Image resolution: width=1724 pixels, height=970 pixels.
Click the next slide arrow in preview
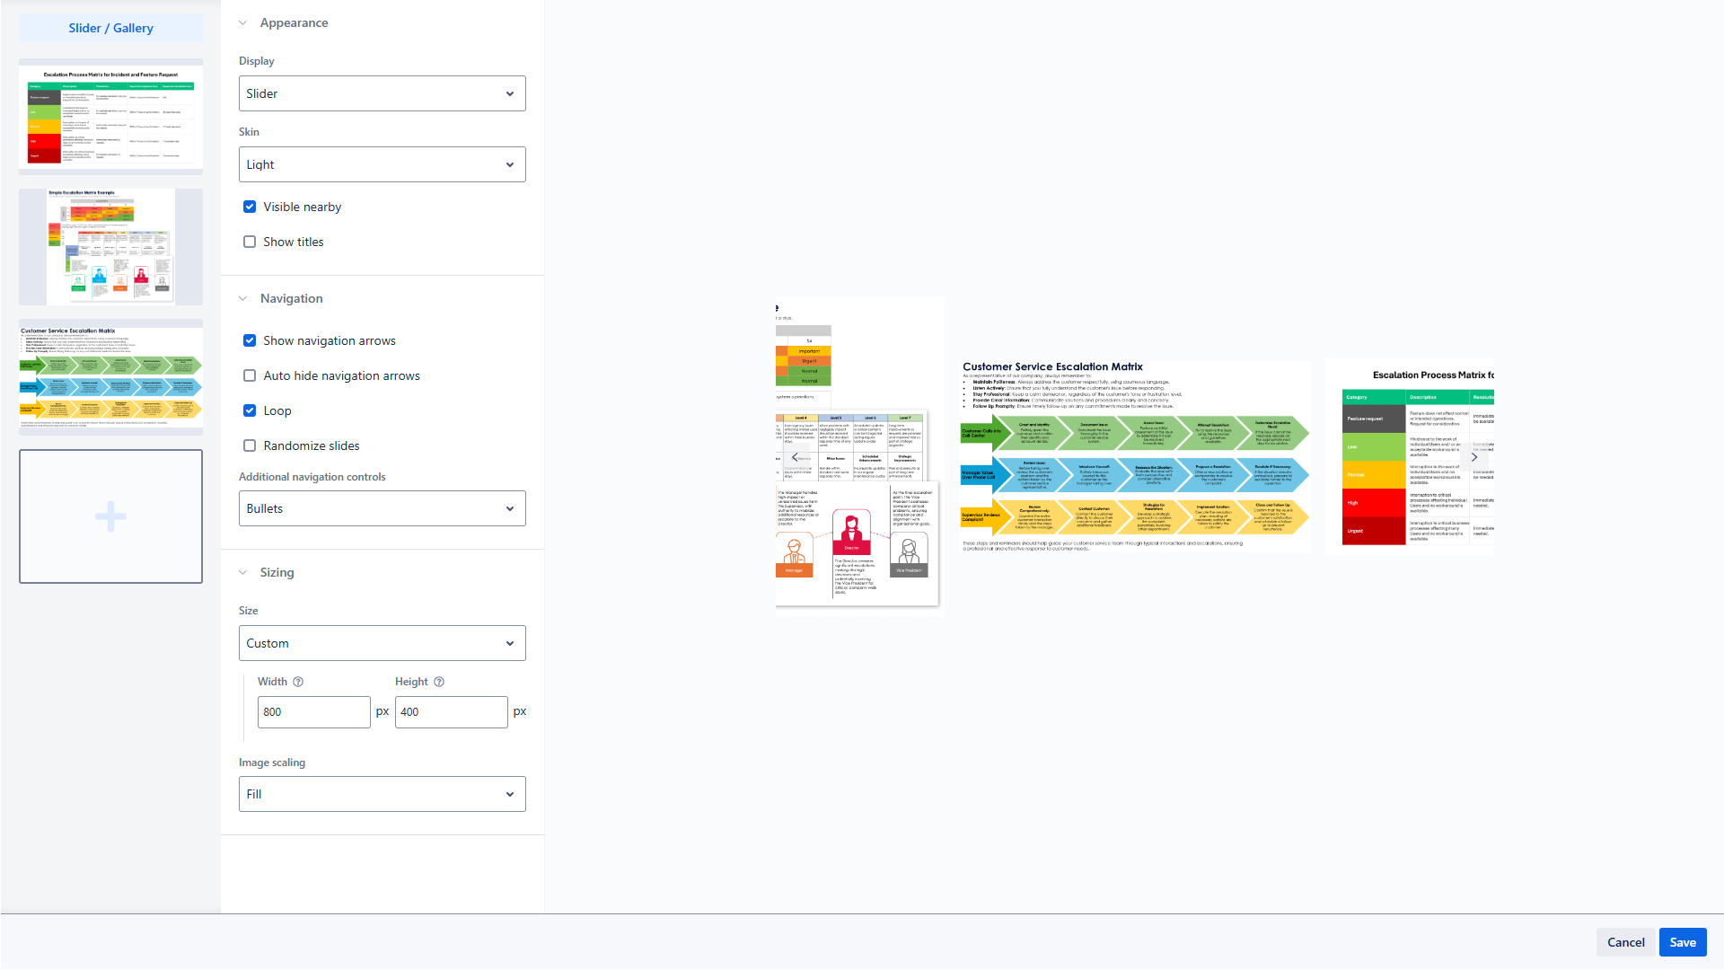click(1473, 457)
